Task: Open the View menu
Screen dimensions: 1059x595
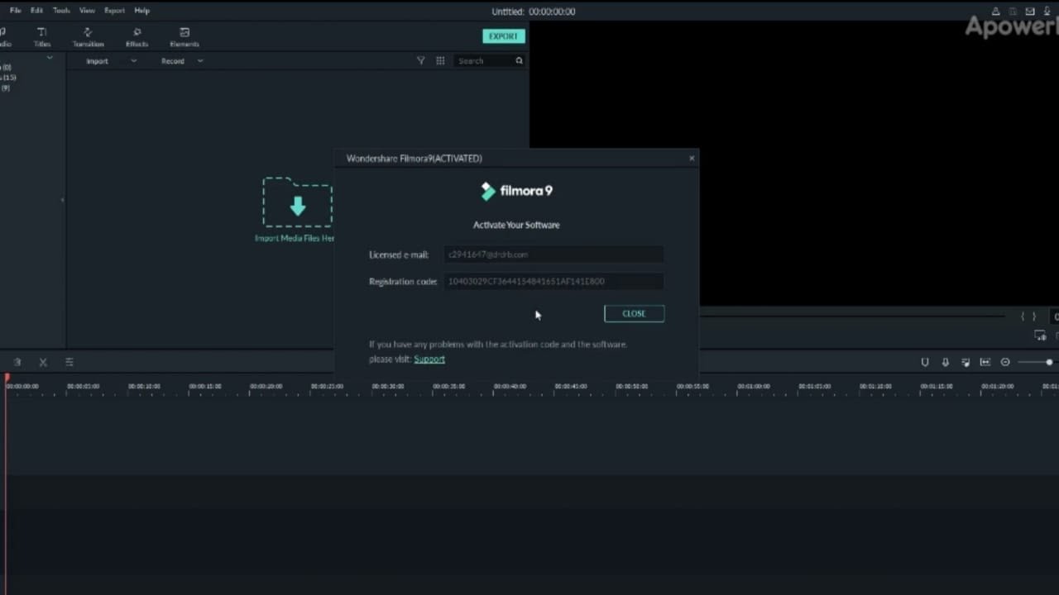Action: tap(87, 11)
